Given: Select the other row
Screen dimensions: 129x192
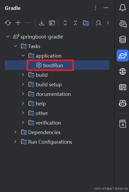Looking at the screenshot, I should (57, 113).
